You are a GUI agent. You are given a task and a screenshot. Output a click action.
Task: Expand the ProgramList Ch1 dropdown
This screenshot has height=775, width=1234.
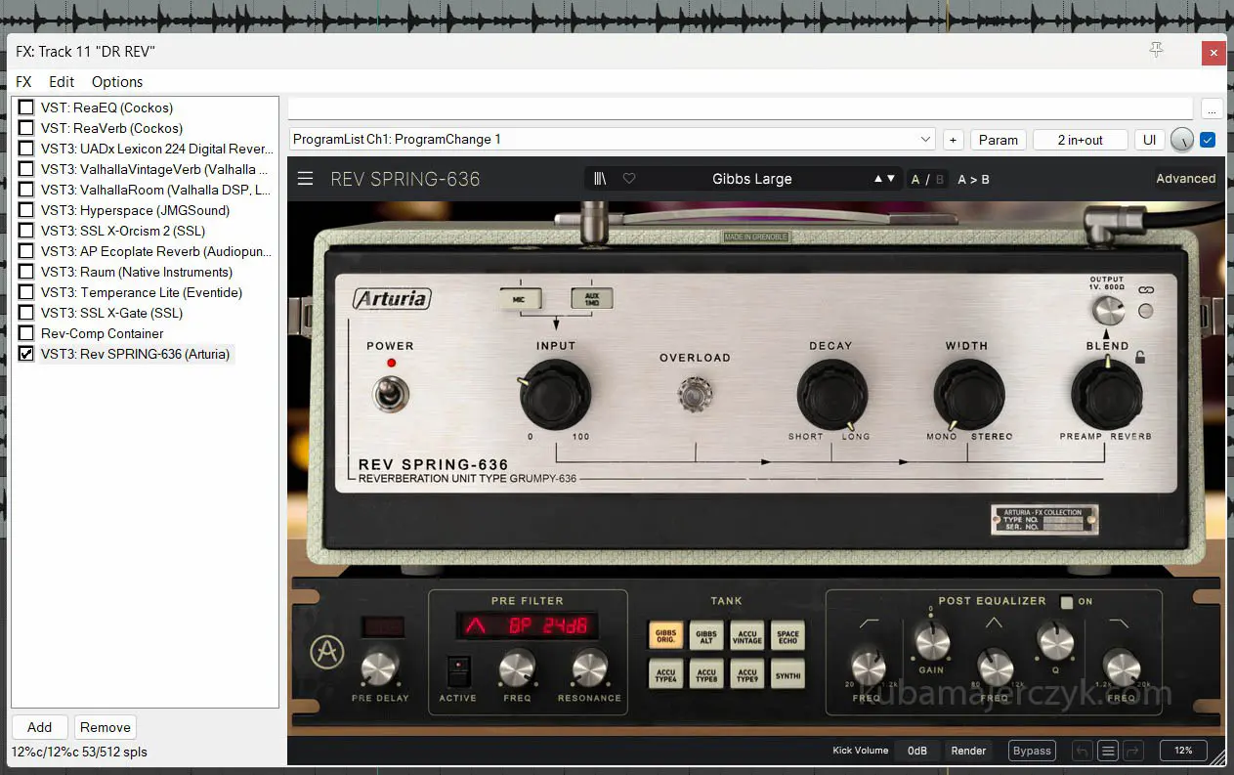click(925, 140)
